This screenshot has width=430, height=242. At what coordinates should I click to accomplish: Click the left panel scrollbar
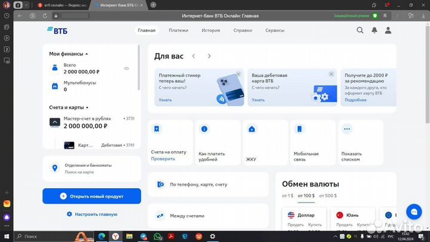coord(139,68)
